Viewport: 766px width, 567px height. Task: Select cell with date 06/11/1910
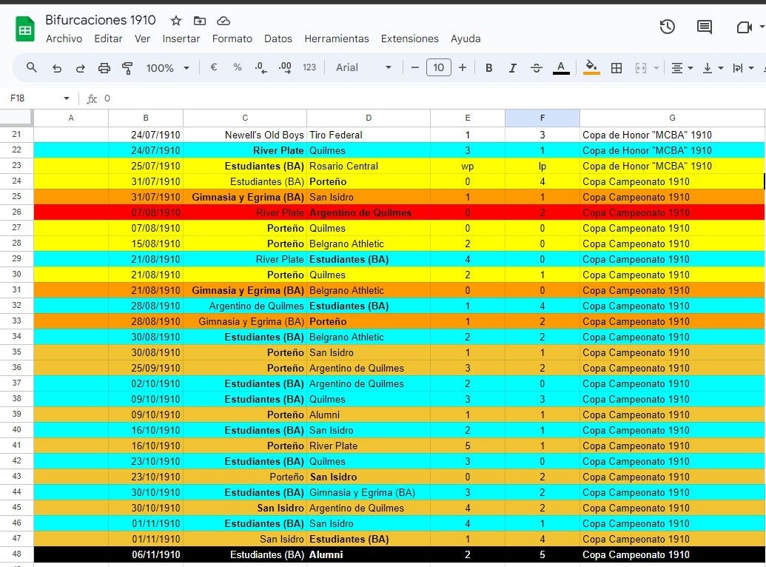click(146, 554)
